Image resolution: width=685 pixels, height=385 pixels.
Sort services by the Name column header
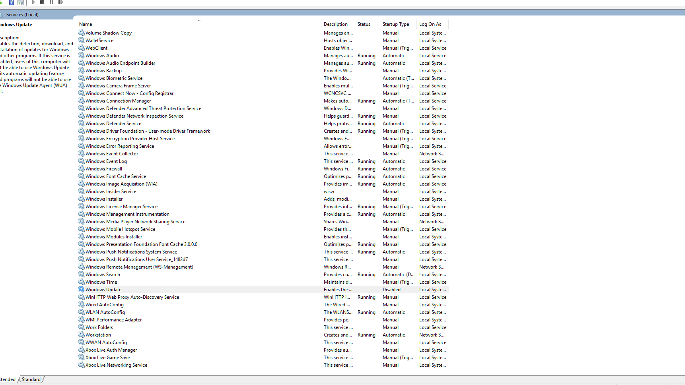(x=199, y=24)
